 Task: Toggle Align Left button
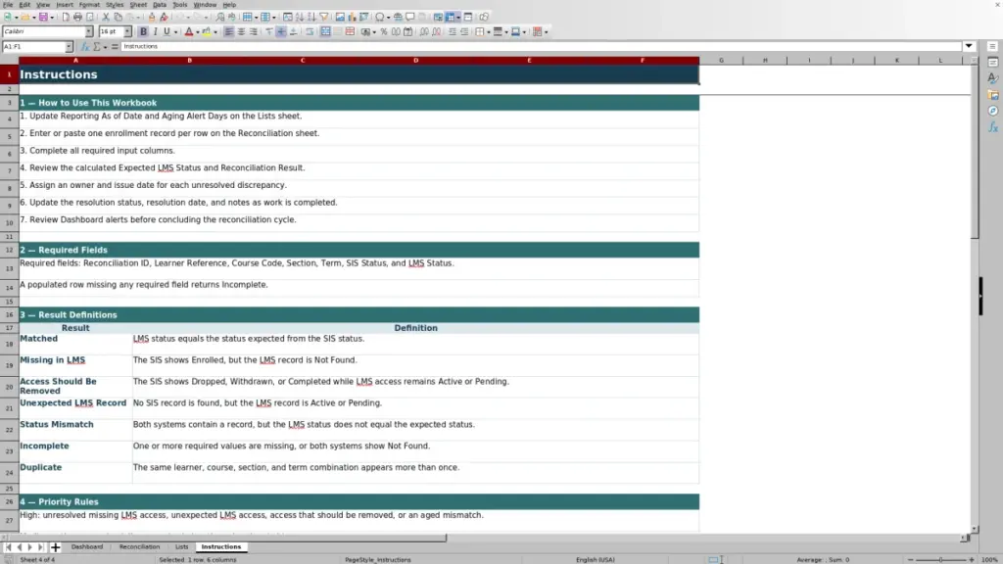228,31
